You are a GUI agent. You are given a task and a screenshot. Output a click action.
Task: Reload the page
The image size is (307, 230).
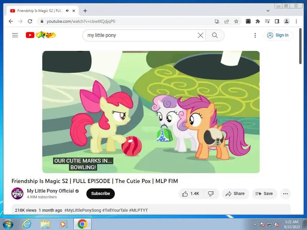tap(30, 21)
